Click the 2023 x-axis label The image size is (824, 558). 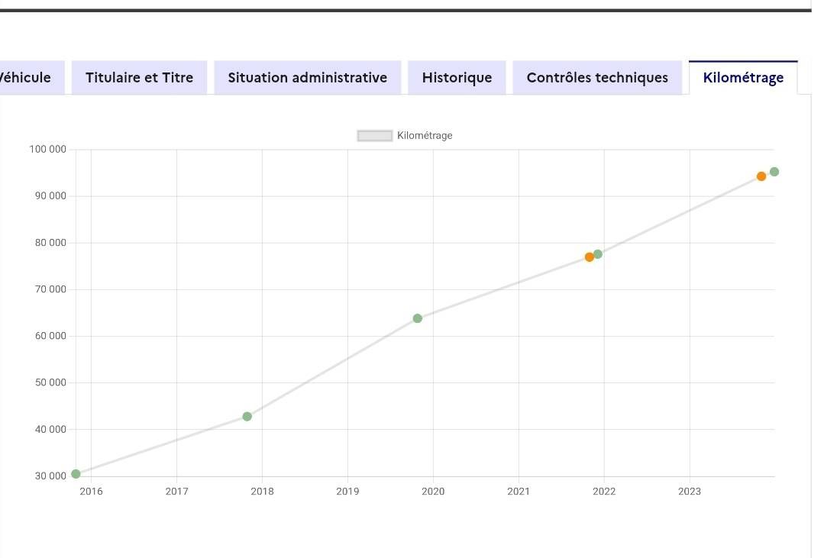[690, 492]
